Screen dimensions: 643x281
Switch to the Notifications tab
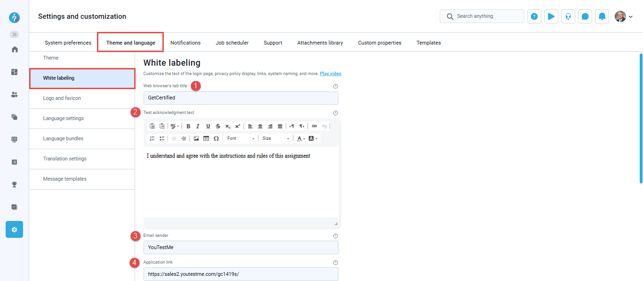tap(185, 43)
